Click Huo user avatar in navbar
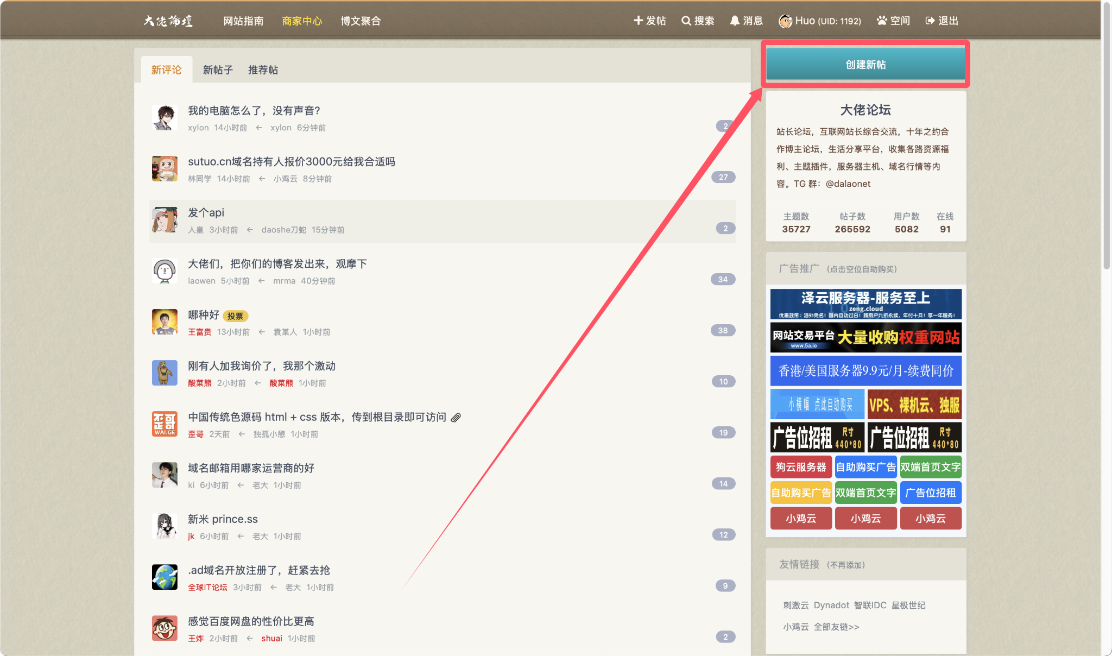This screenshot has height=656, width=1112. coord(785,21)
